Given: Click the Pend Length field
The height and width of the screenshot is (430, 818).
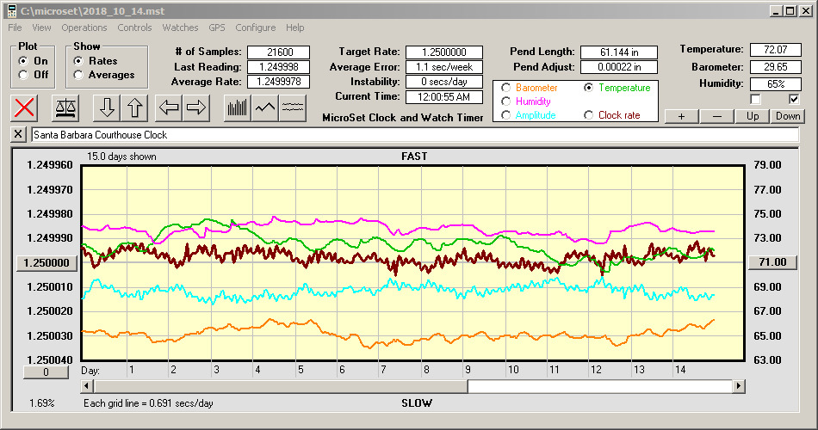Looking at the screenshot, I should click(x=619, y=52).
